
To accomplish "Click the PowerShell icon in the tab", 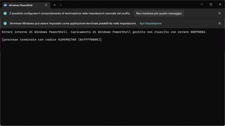I will point(5,5).
